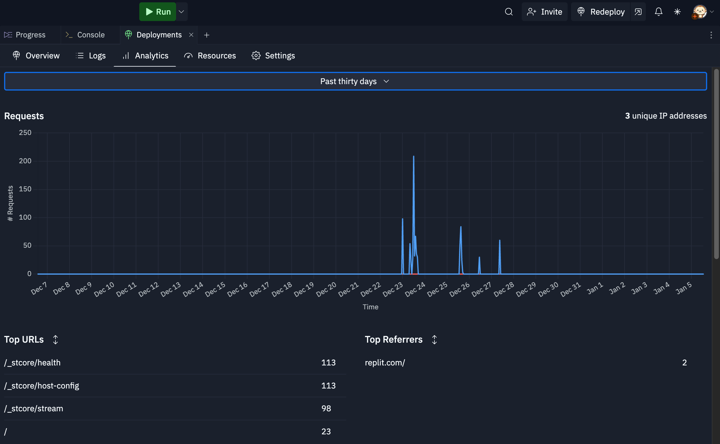The height and width of the screenshot is (444, 720).
Task: Click the vertical scrollbar thumb
Action: coord(716,164)
